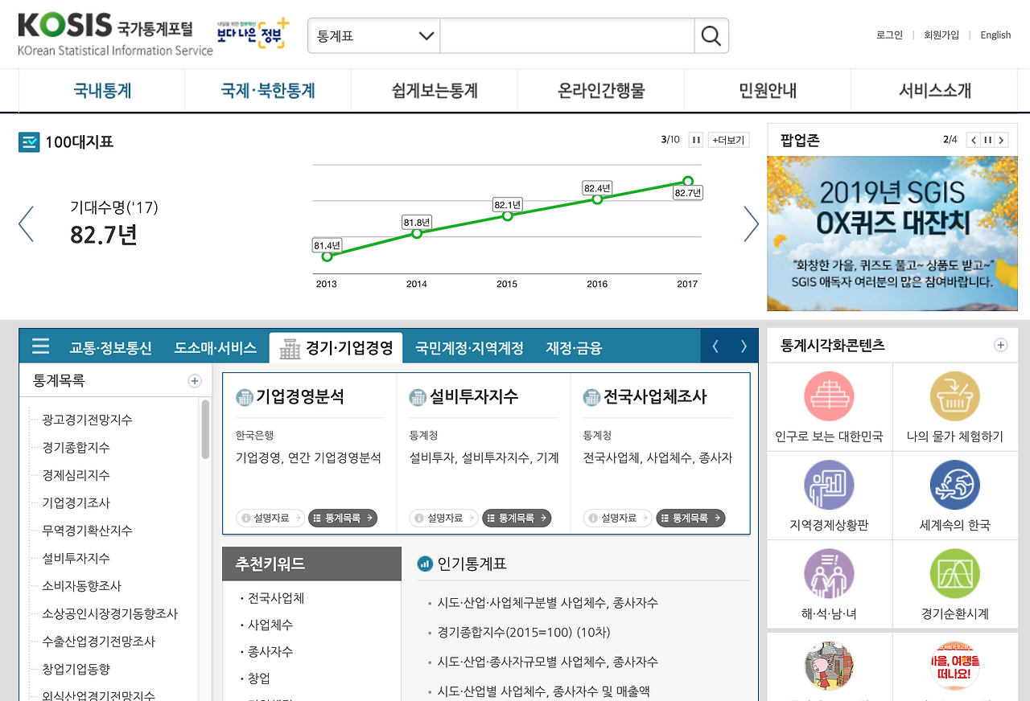
Task: Switch to the 재정·금융 tab
Action: (x=574, y=348)
